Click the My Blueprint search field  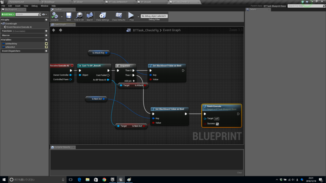click(27, 14)
